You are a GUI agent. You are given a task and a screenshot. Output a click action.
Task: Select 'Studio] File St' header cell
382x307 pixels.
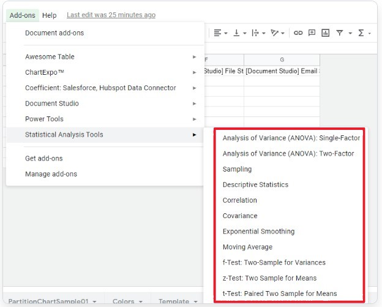coord(224,71)
